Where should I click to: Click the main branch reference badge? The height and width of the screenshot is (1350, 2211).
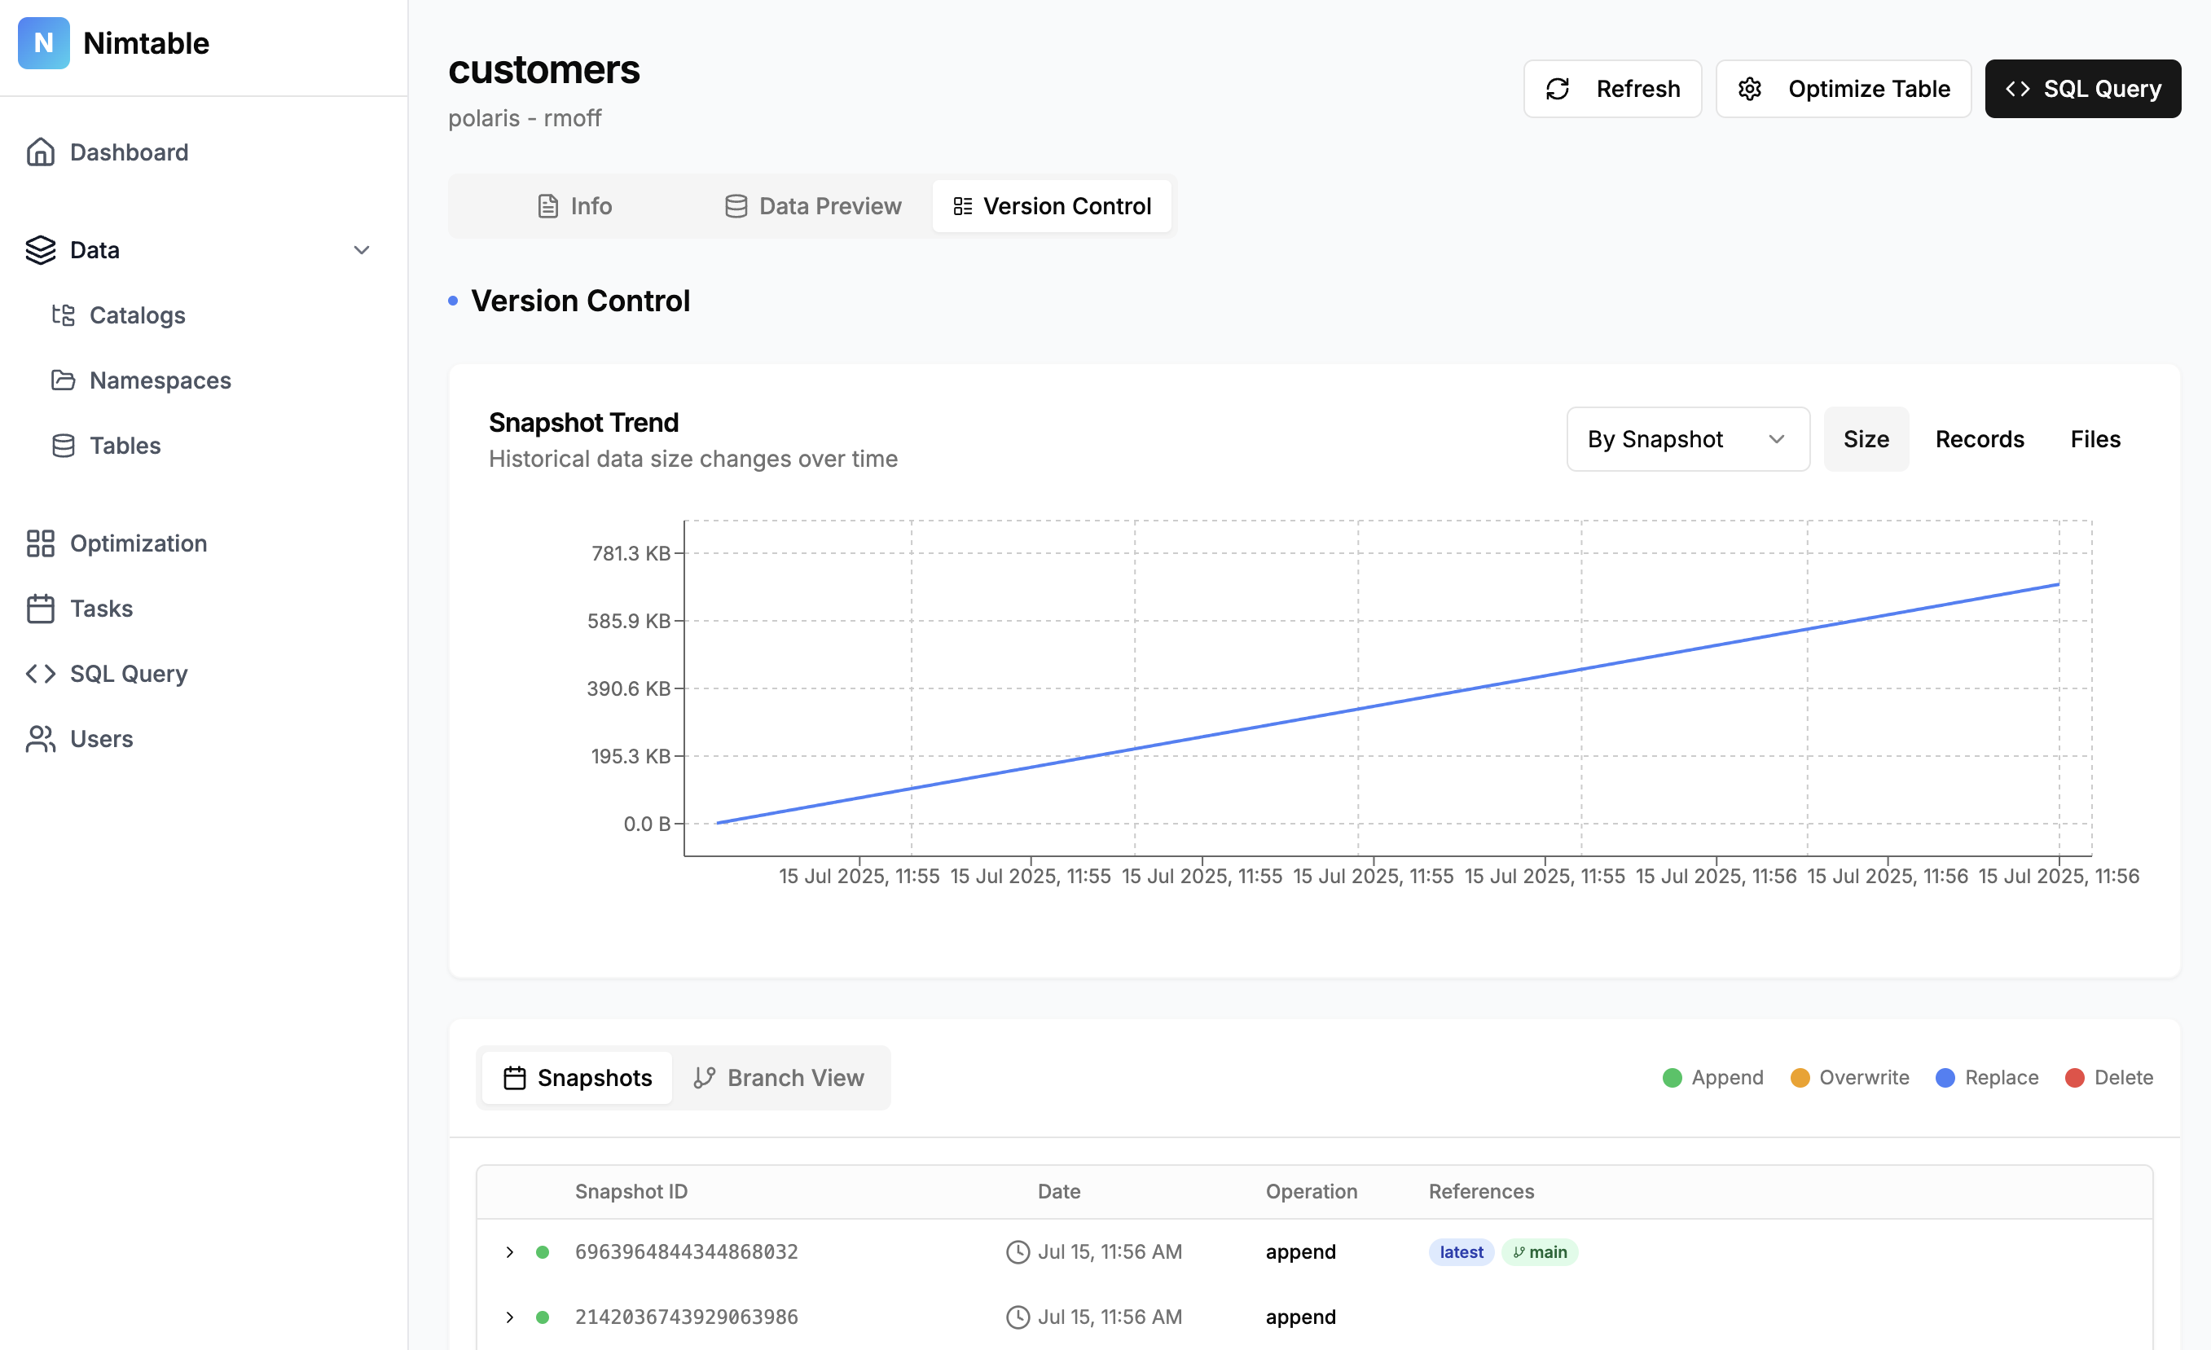click(1539, 1251)
